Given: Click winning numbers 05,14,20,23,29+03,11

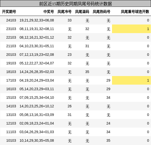Looking at the screenshot, I should [x=37, y=89].
